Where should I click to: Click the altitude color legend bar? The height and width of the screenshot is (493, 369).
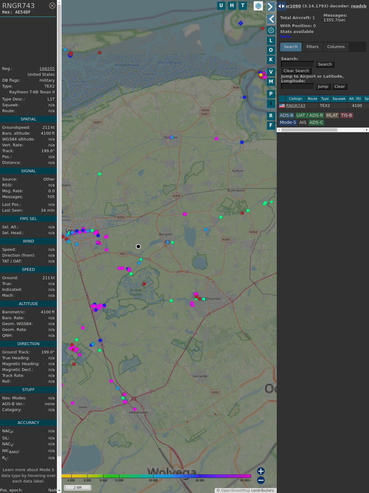point(156,476)
